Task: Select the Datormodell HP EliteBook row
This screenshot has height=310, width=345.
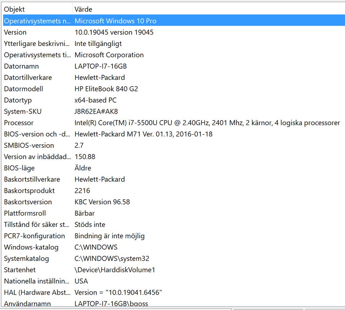Action: click(x=106, y=89)
